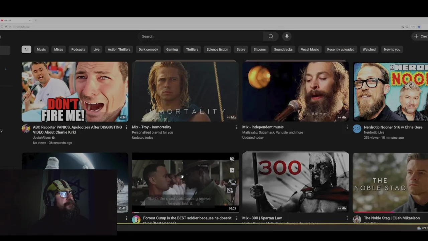This screenshot has height=241, width=428.
Task: Click the icon below CC on Forrest Gump preview
Action: pyautogui.click(x=230, y=190)
